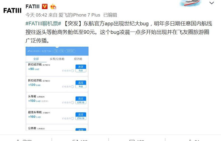The image size is (221, 141).
Task: Click the repost icon in action bar
Action: (74, 140)
